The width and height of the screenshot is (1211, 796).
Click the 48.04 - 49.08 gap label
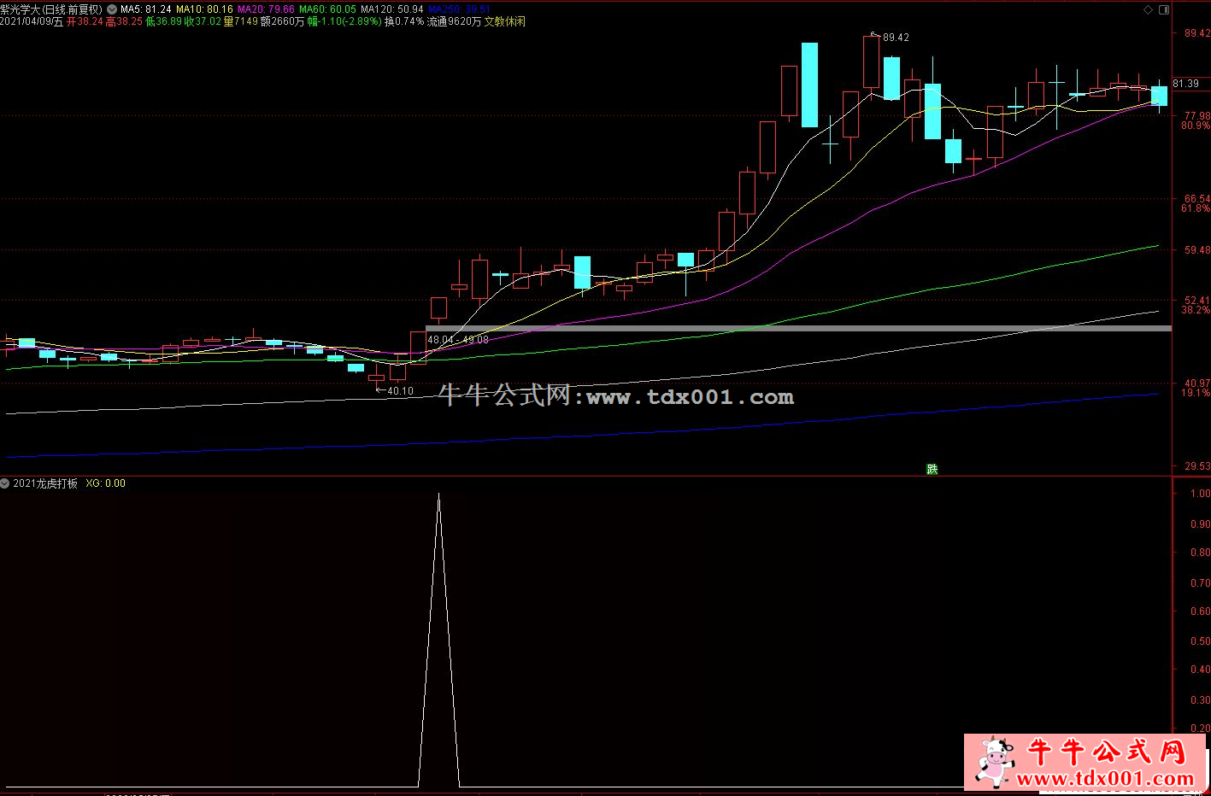coord(458,340)
